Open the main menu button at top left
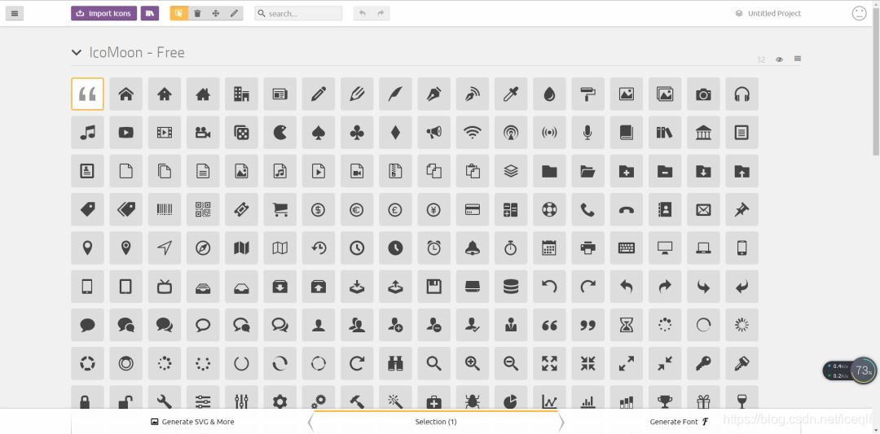This screenshot has height=434, width=880. pyautogui.click(x=15, y=14)
